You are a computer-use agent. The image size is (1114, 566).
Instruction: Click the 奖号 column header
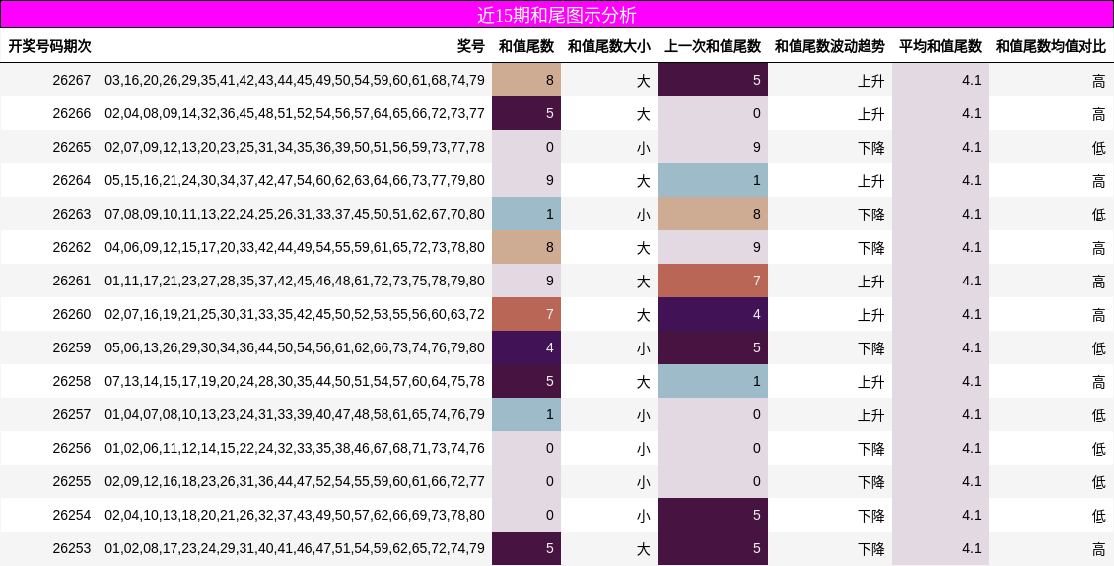(x=470, y=46)
